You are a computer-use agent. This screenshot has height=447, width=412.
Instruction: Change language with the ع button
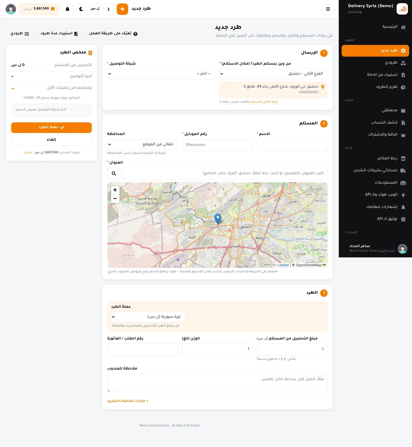click(x=109, y=9)
